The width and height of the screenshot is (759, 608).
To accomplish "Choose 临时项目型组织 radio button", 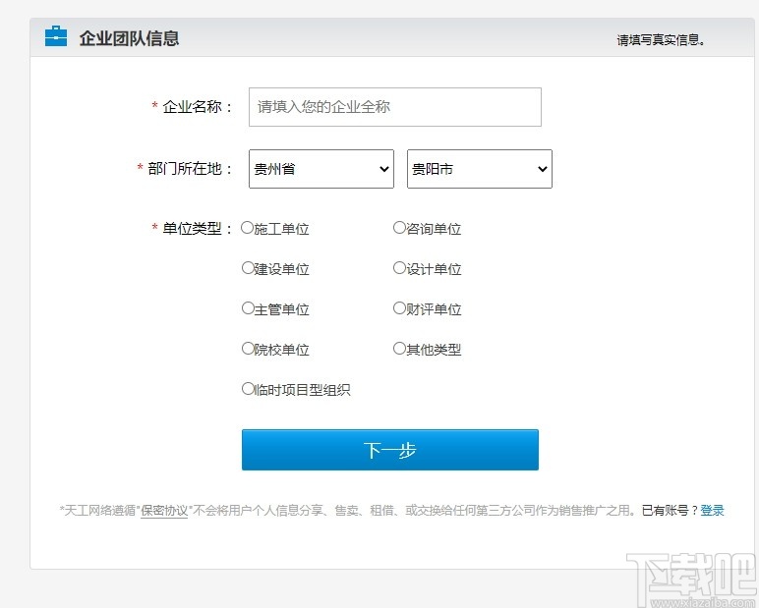I will 248,388.
